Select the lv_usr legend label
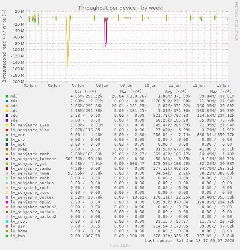Screen dimensions: 240x250 click(x=18, y=226)
